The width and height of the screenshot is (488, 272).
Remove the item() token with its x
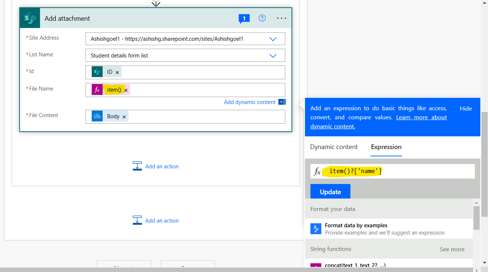[x=126, y=89]
